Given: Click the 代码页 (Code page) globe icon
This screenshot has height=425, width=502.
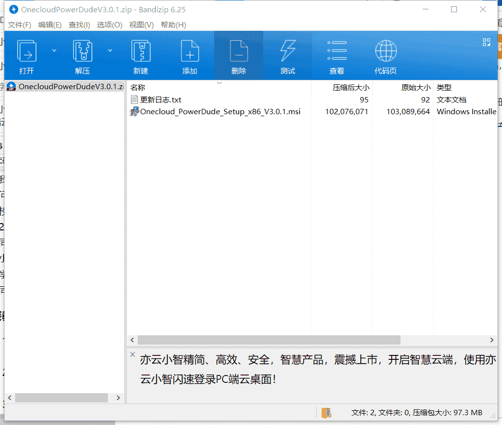Looking at the screenshot, I should (x=386, y=51).
